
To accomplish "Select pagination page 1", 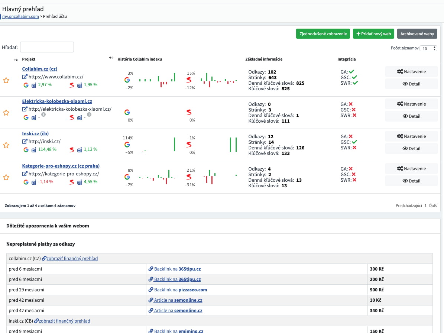I will click(425, 206).
